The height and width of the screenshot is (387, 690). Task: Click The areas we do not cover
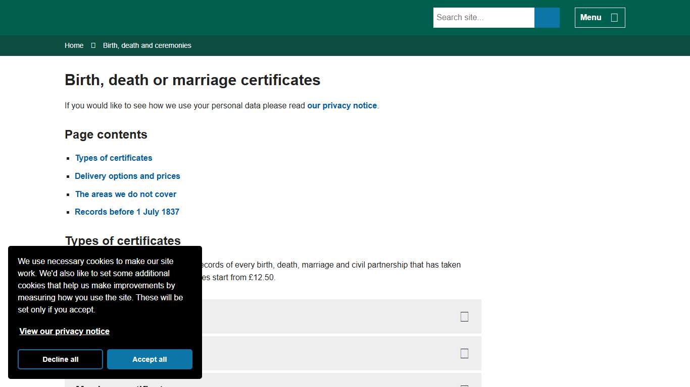[x=125, y=194]
